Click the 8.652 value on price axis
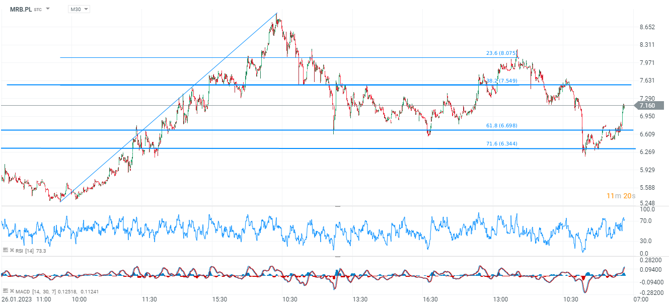 [x=647, y=27]
